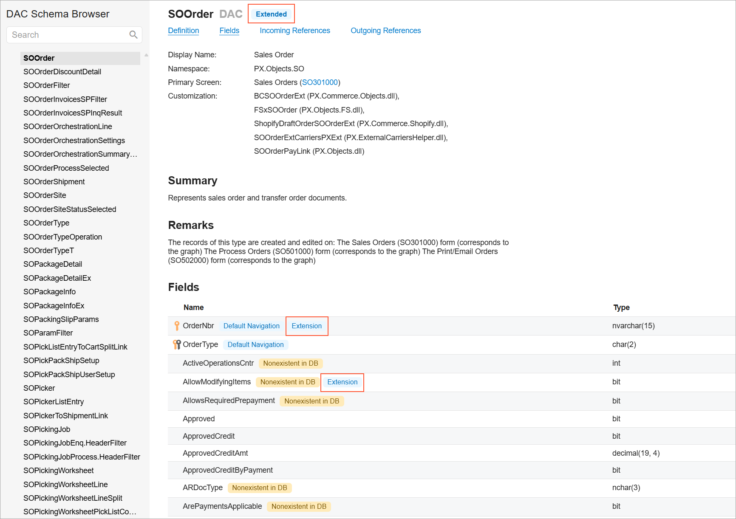
Task: Click Nonexistent in DB badge on ARDocType
Action: 260,488
